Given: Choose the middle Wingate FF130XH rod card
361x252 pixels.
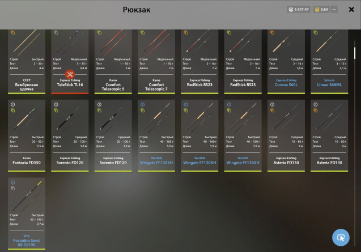Looking at the screenshot, I should [x=199, y=136].
